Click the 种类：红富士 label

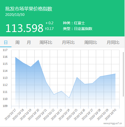point(74,23)
